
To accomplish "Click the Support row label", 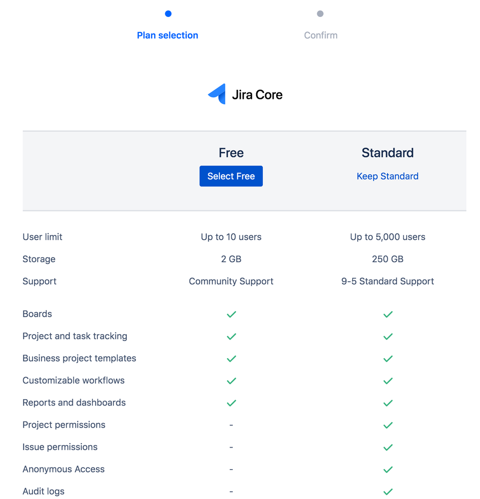I will coord(39,281).
